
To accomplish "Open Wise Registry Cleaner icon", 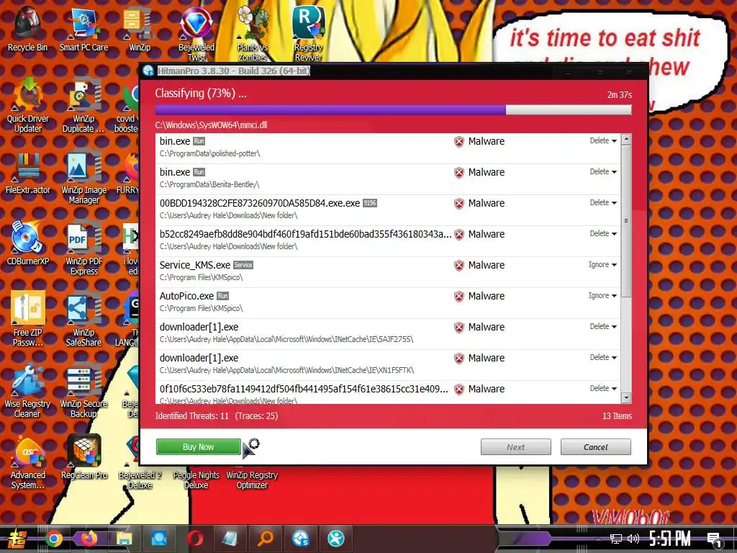I will (28, 391).
